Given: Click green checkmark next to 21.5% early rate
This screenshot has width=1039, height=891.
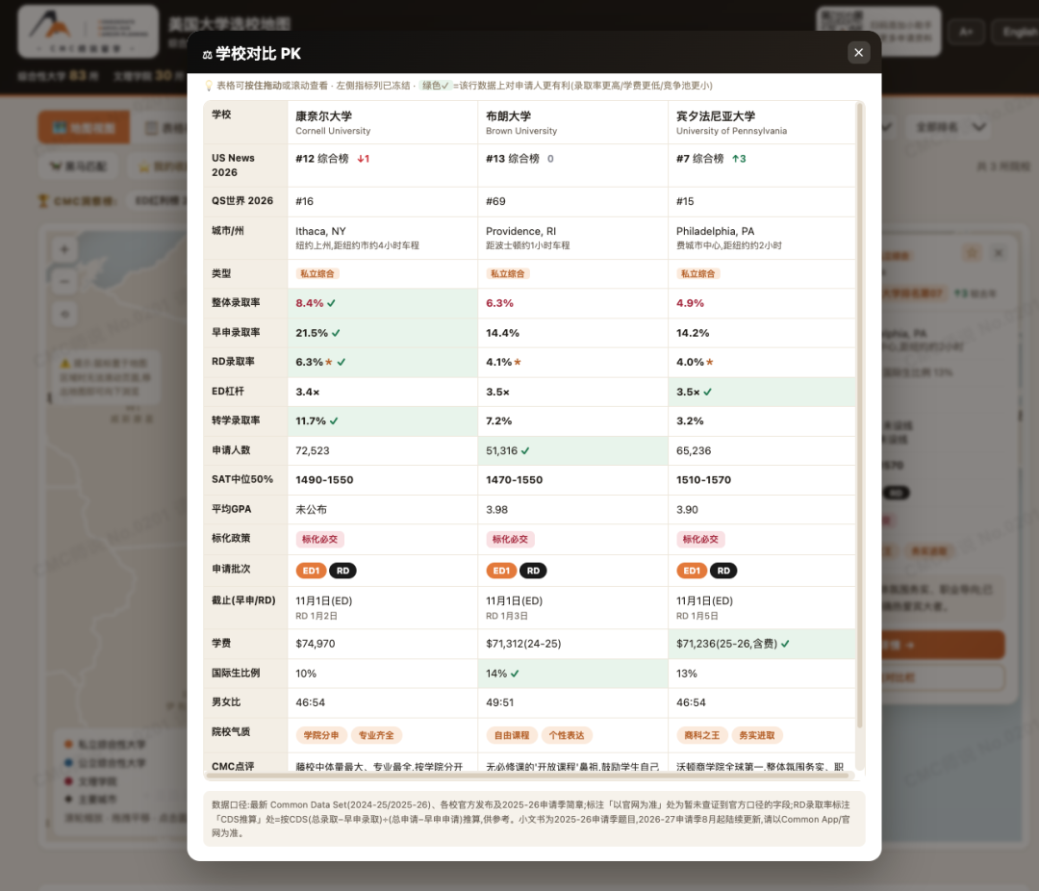Looking at the screenshot, I should pos(336,333).
